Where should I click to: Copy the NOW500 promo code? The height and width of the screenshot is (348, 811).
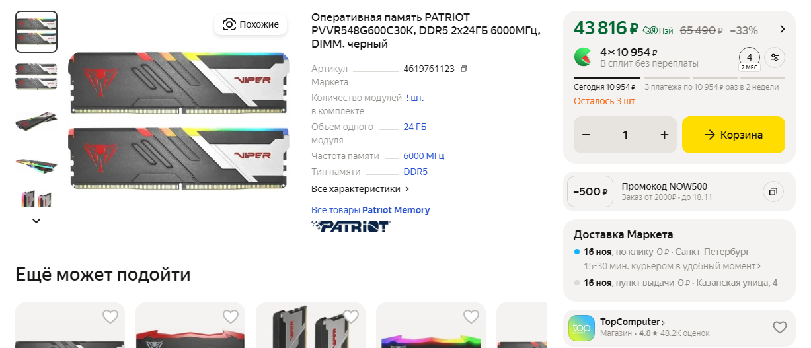point(773,191)
